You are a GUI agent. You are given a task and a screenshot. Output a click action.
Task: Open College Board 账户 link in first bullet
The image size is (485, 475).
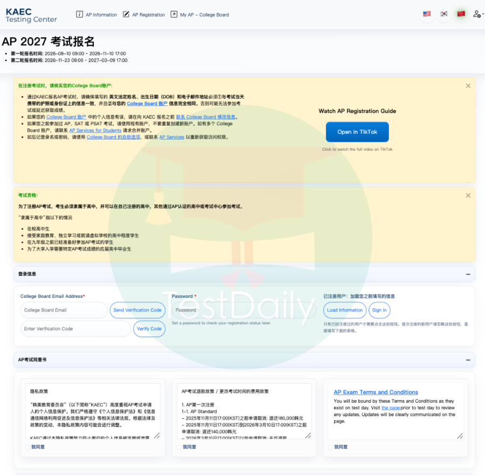(x=147, y=104)
